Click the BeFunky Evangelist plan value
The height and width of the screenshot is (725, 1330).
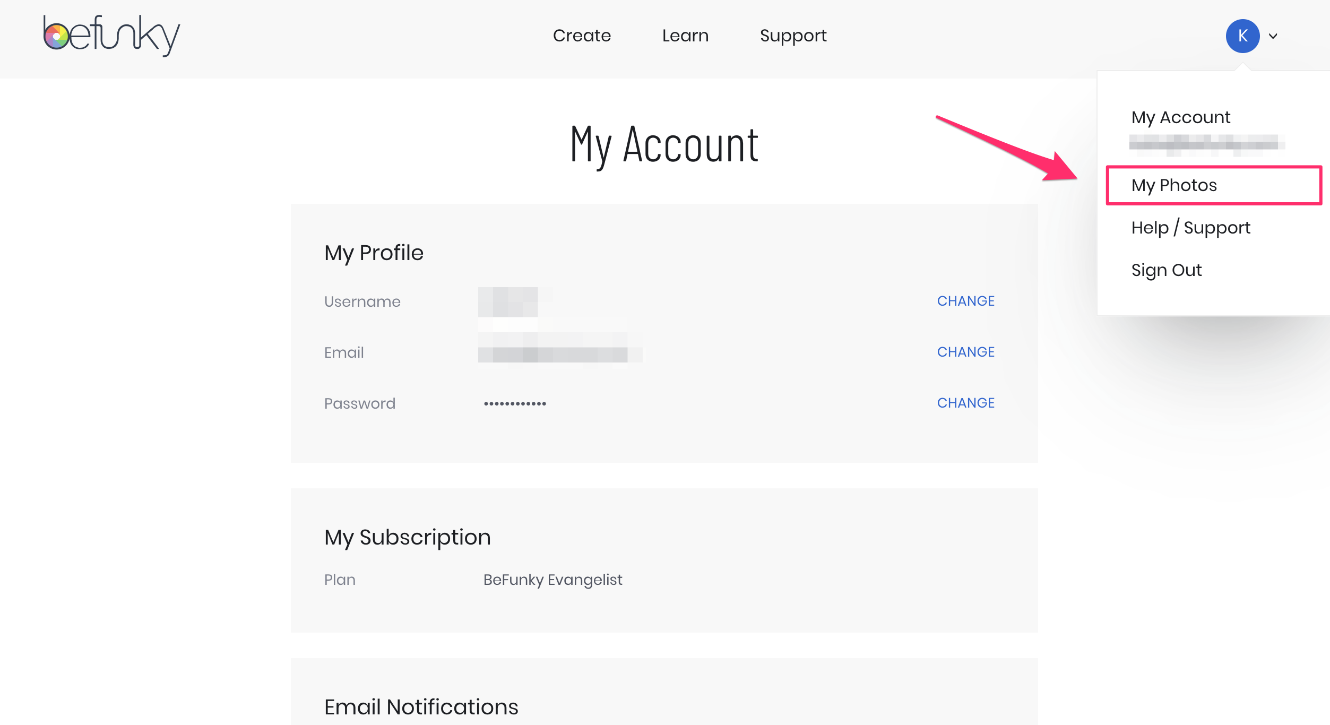[x=552, y=580]
